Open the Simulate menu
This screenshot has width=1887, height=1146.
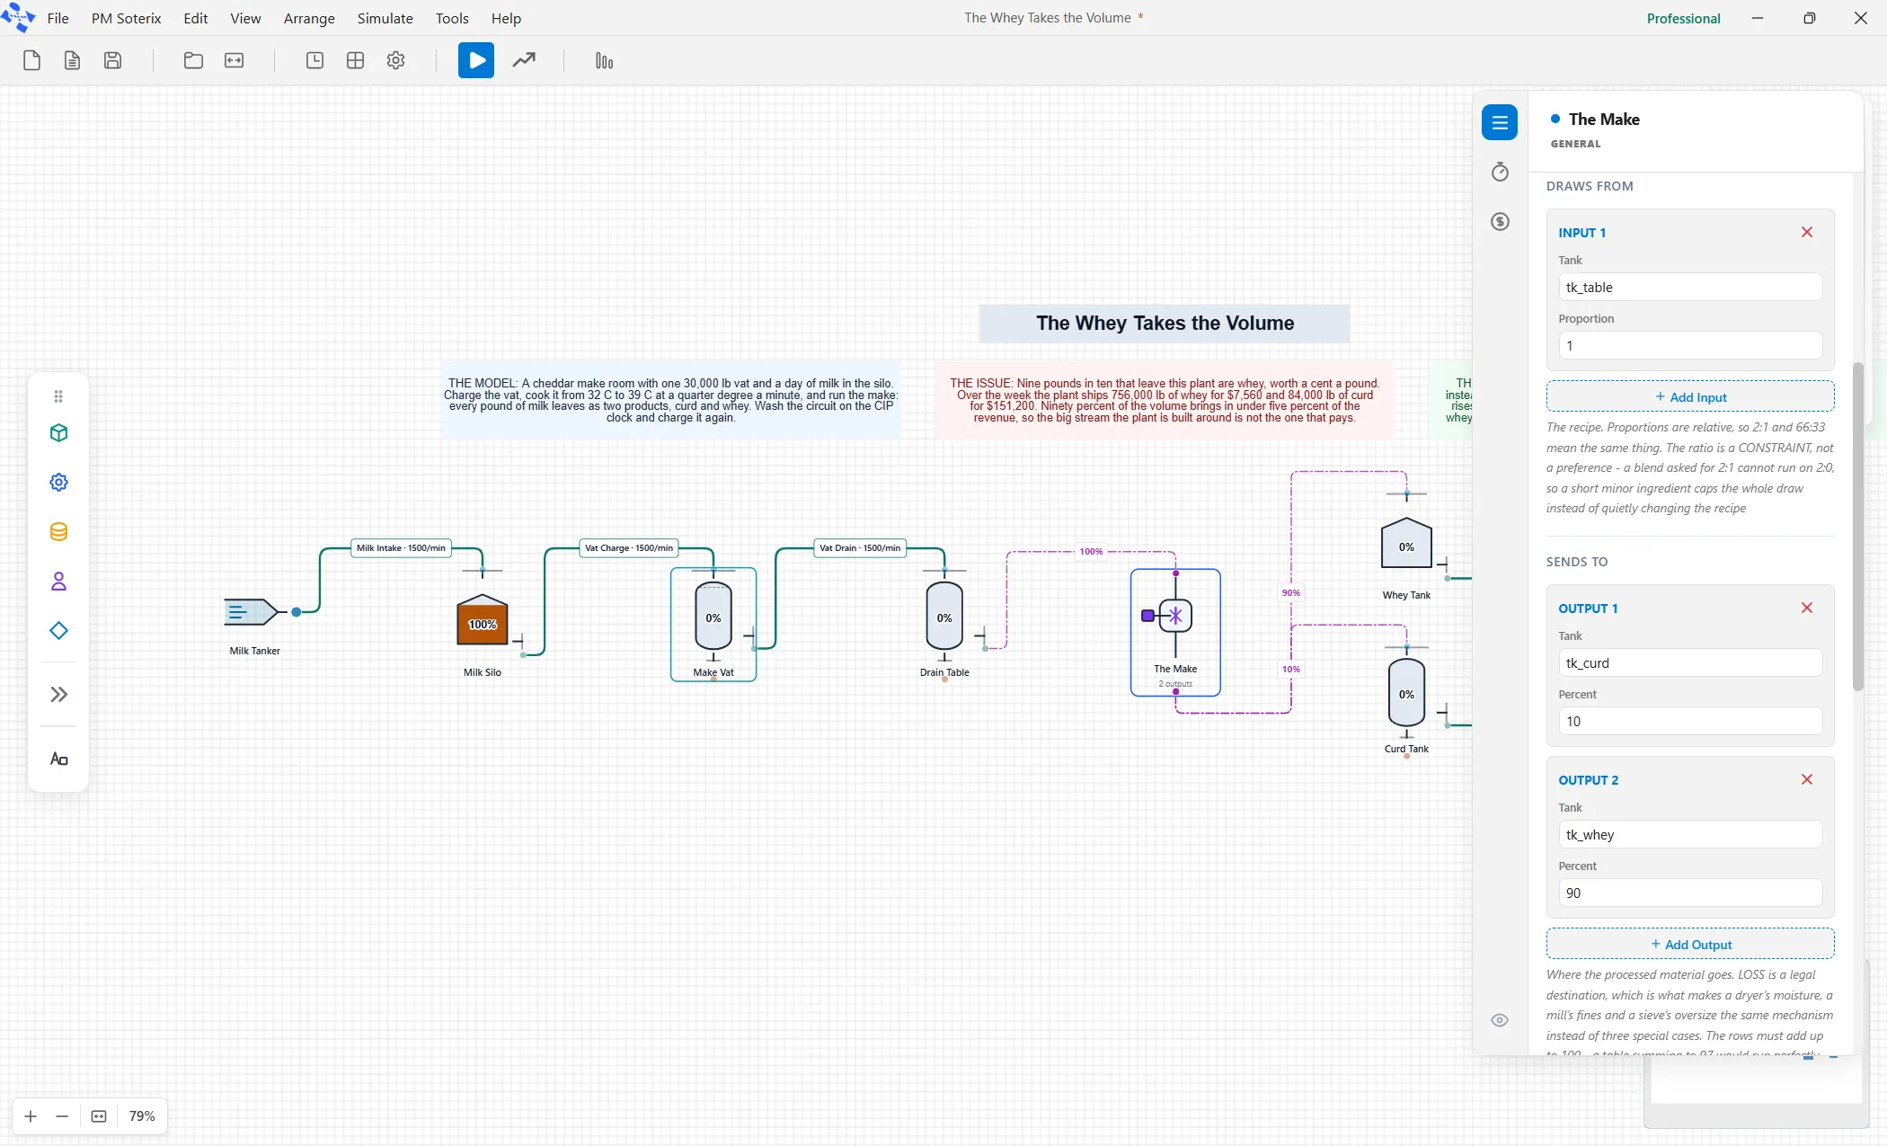pos(385,18)
